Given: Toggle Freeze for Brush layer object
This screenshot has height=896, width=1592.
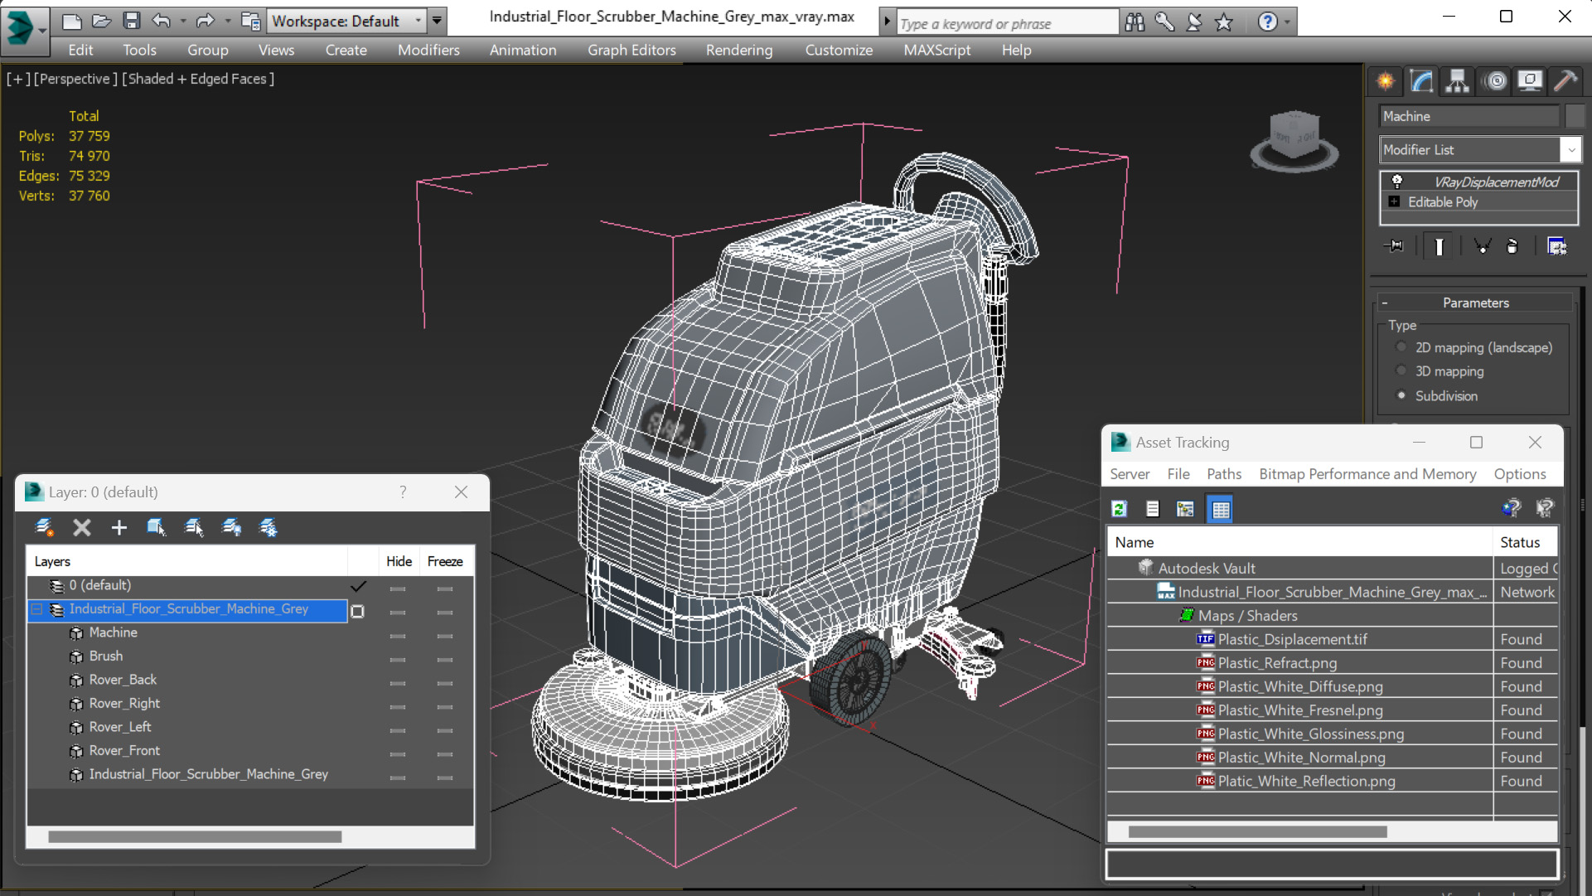Looking at the screenshot, I should tap(445, 660).
